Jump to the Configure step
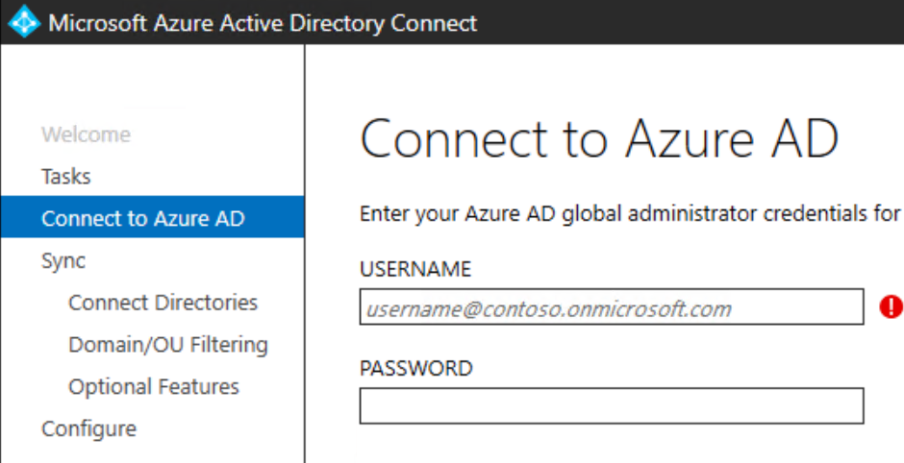Image resolution: width=904 pixels, height=463 pixels. tap(88, 428)
